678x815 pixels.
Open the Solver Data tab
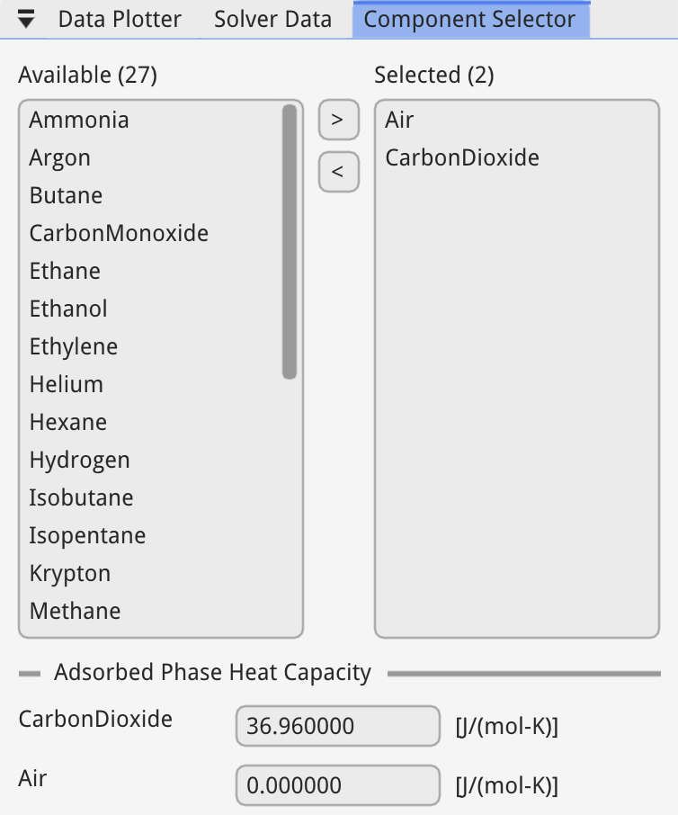click(272, 20)
